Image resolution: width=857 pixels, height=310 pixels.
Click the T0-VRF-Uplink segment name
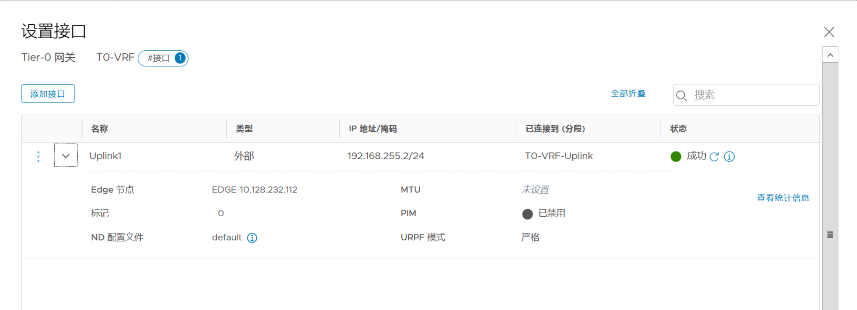click(559, 156)
